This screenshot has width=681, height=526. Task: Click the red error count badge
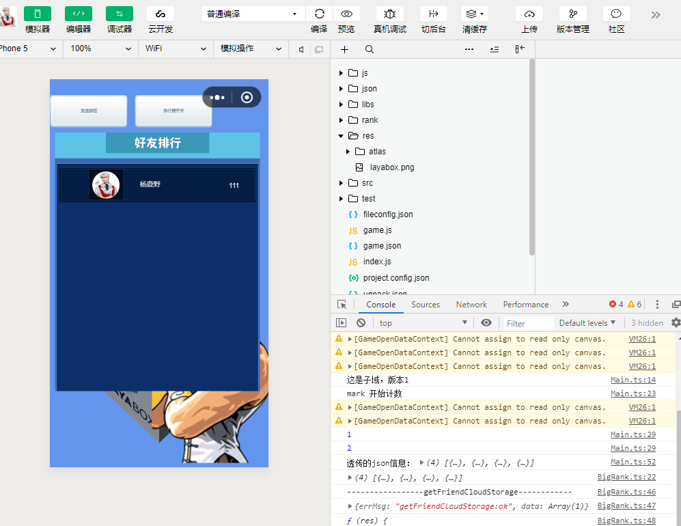(616, 305)
